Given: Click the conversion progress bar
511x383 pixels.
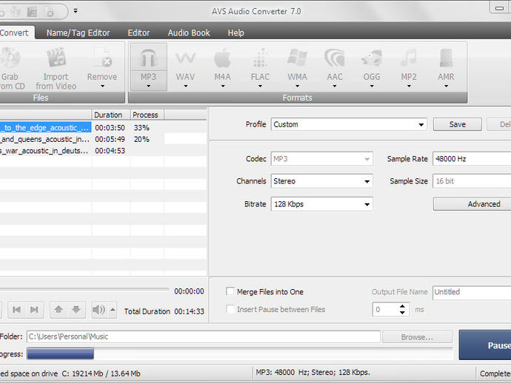Looking at the screenshot, I should pyautogui.click(x=240, y=353).
